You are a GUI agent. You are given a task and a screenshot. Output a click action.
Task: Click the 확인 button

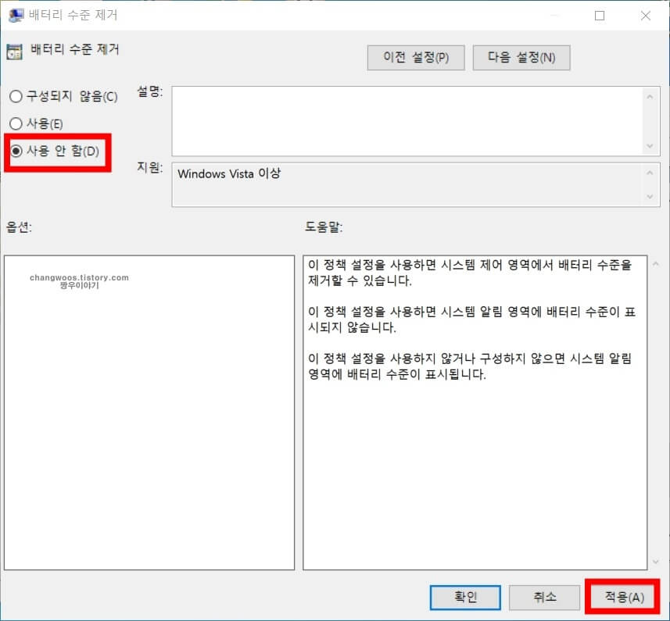465,597
